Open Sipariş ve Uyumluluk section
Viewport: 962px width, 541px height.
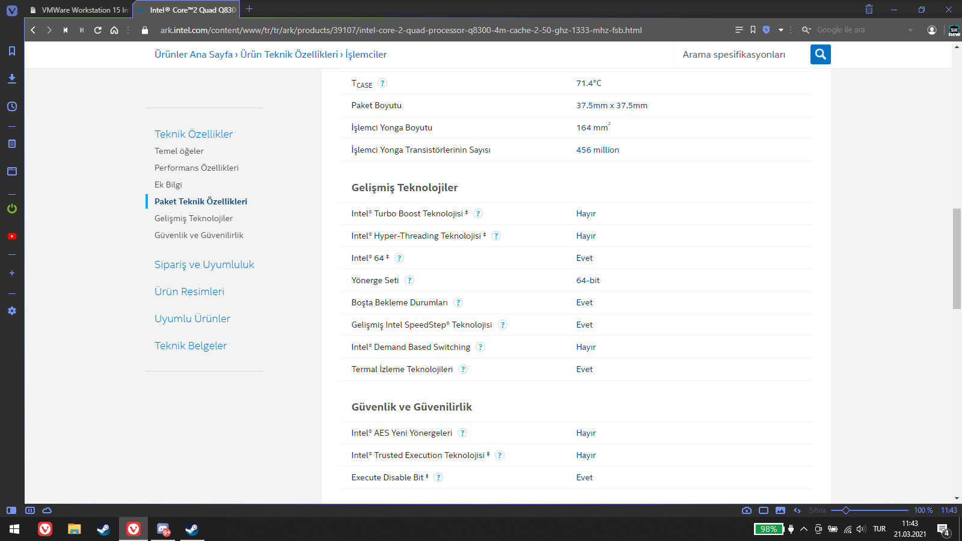204,264
